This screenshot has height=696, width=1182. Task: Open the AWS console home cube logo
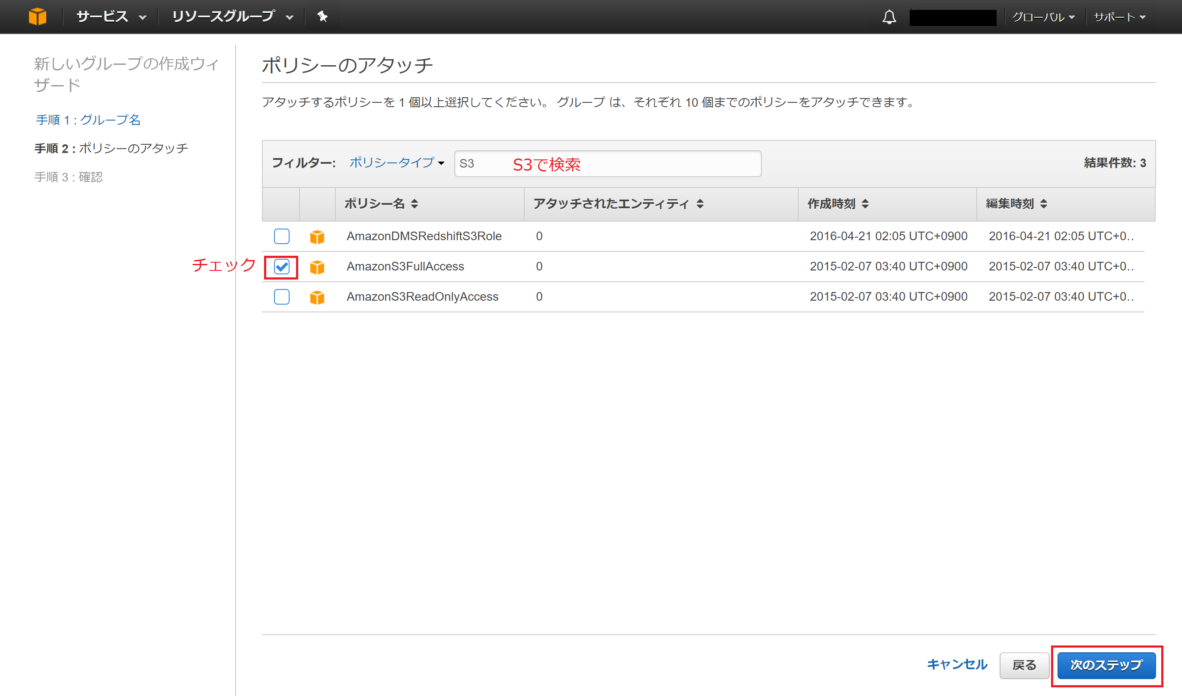tap(38, 16)
